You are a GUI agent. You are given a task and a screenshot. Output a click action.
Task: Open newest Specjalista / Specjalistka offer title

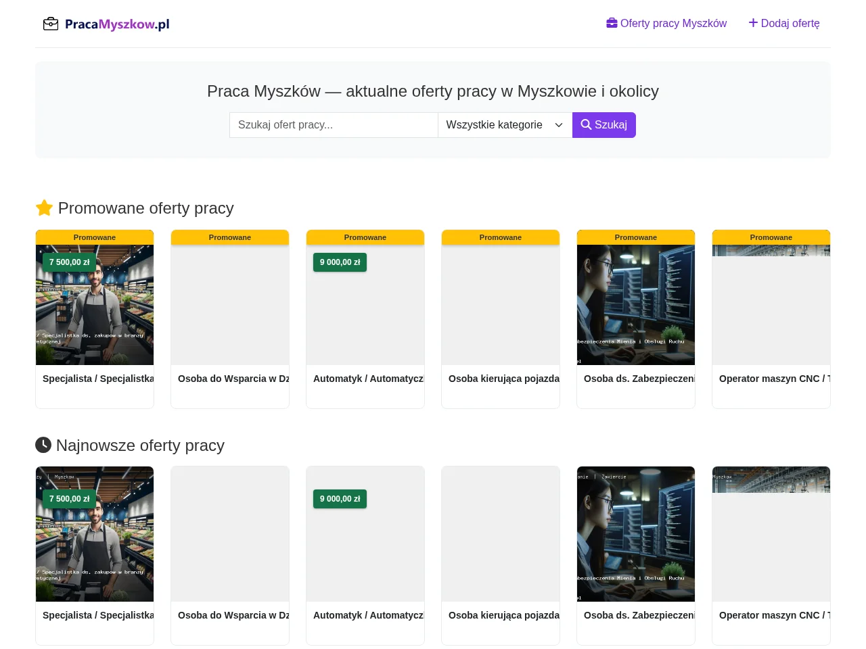(x=98, y=615)
